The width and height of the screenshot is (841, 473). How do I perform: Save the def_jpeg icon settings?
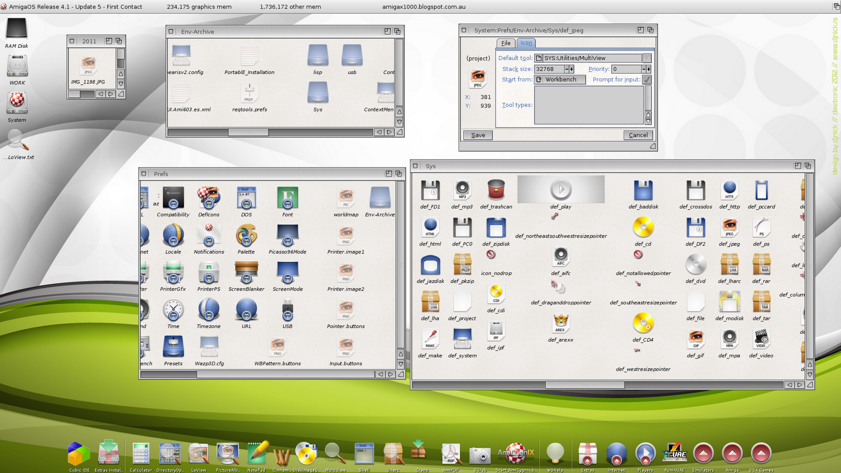pos(478,135)
